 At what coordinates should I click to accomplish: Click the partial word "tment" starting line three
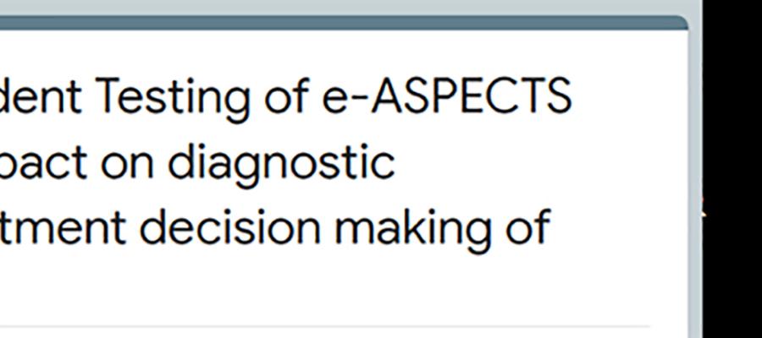(x=63, y=228)
